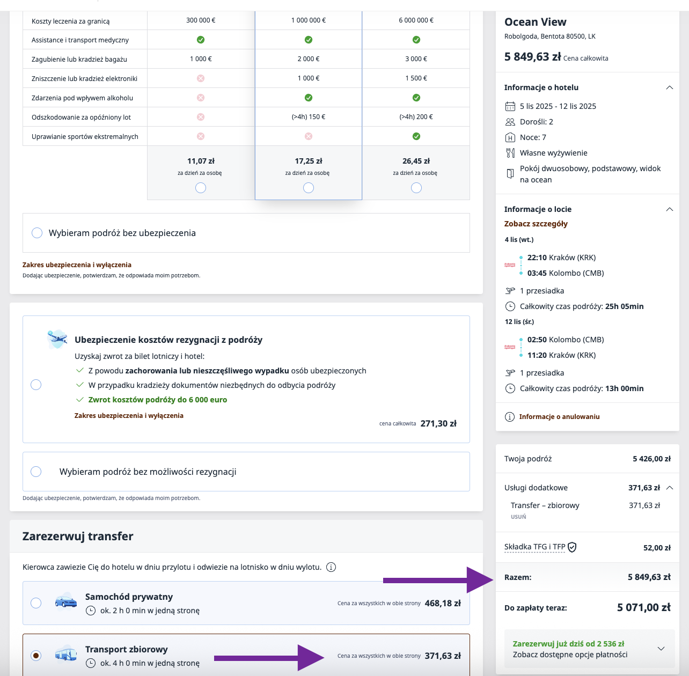Collapse the Informacje o hotelu section
Screen dimensions: 689x676
(669, 87)
